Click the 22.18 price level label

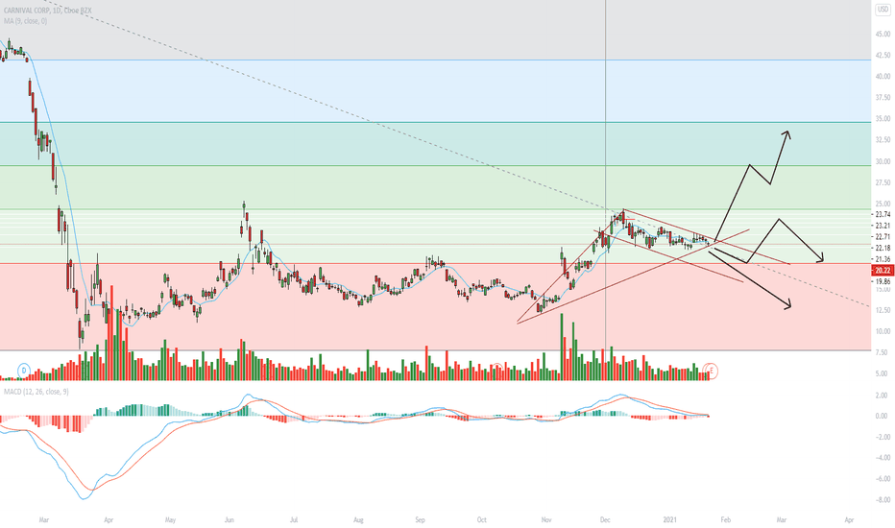pyautogui.click(x=883, y=249)
